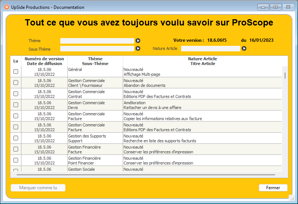298x204 pixels.
Task: Open the Nature Article selection arrow
Action: [244, 48]
